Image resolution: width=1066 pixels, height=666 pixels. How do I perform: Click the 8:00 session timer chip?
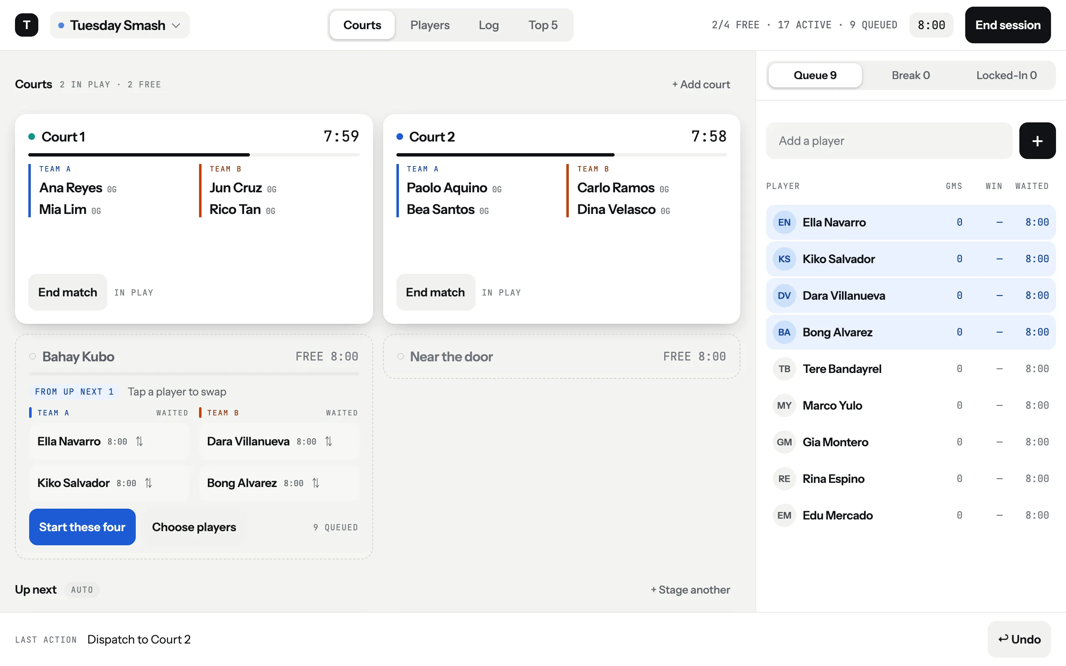[931, 25]
